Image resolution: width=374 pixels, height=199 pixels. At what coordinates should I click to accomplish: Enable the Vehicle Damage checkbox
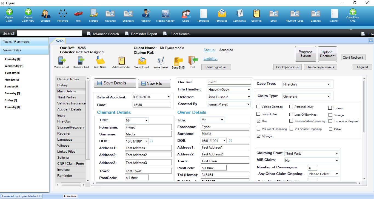tap(258, 107)
